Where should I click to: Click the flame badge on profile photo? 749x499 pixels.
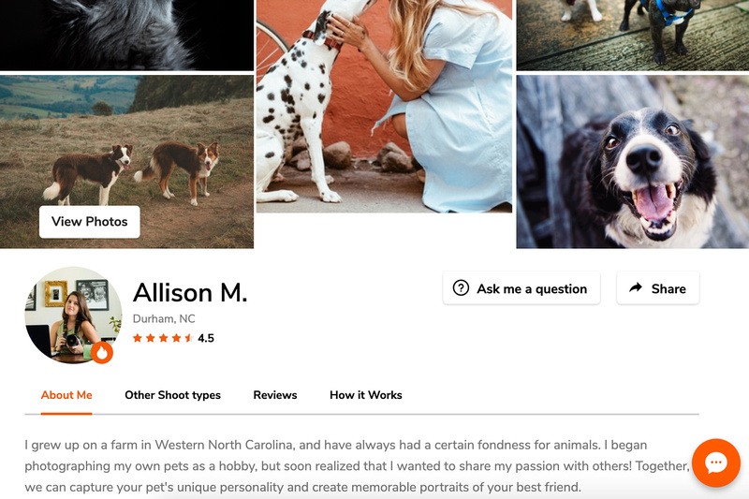pyautogui.click(x=102, y=353)
